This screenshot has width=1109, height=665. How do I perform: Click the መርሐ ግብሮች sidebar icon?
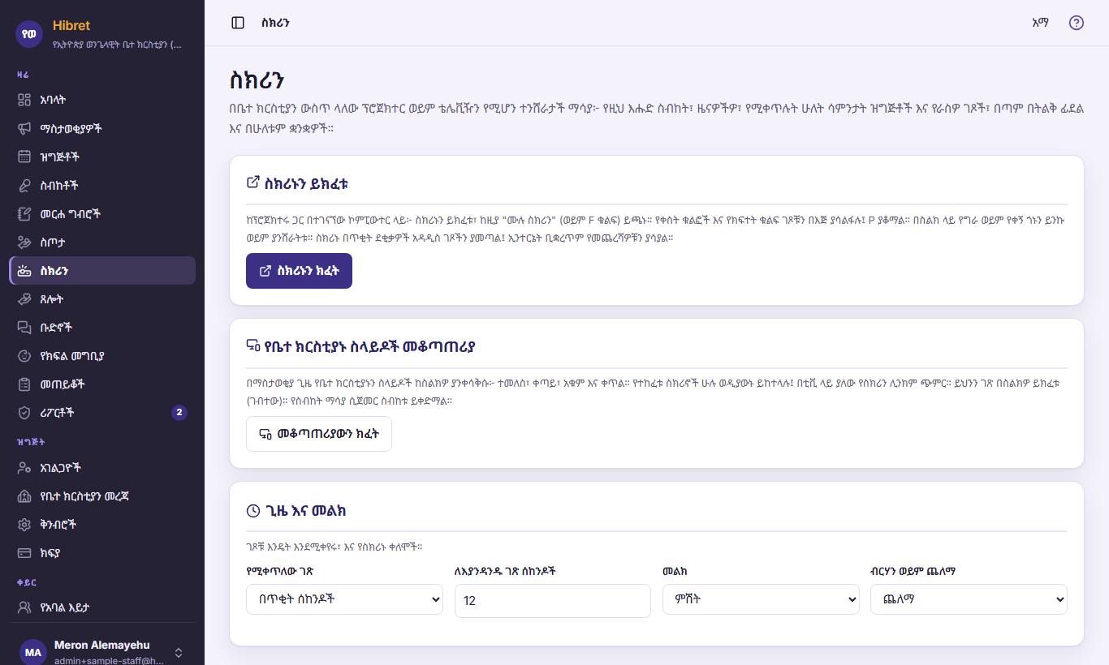(24, 213)
